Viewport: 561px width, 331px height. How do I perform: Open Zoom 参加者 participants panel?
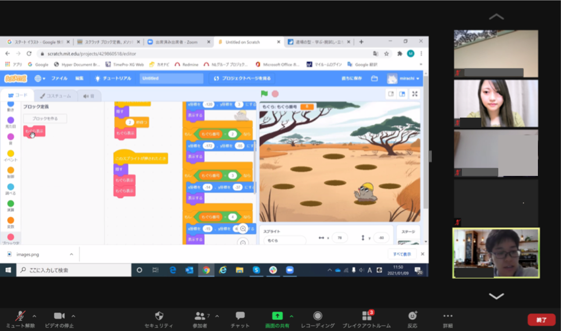click(200, 319)
